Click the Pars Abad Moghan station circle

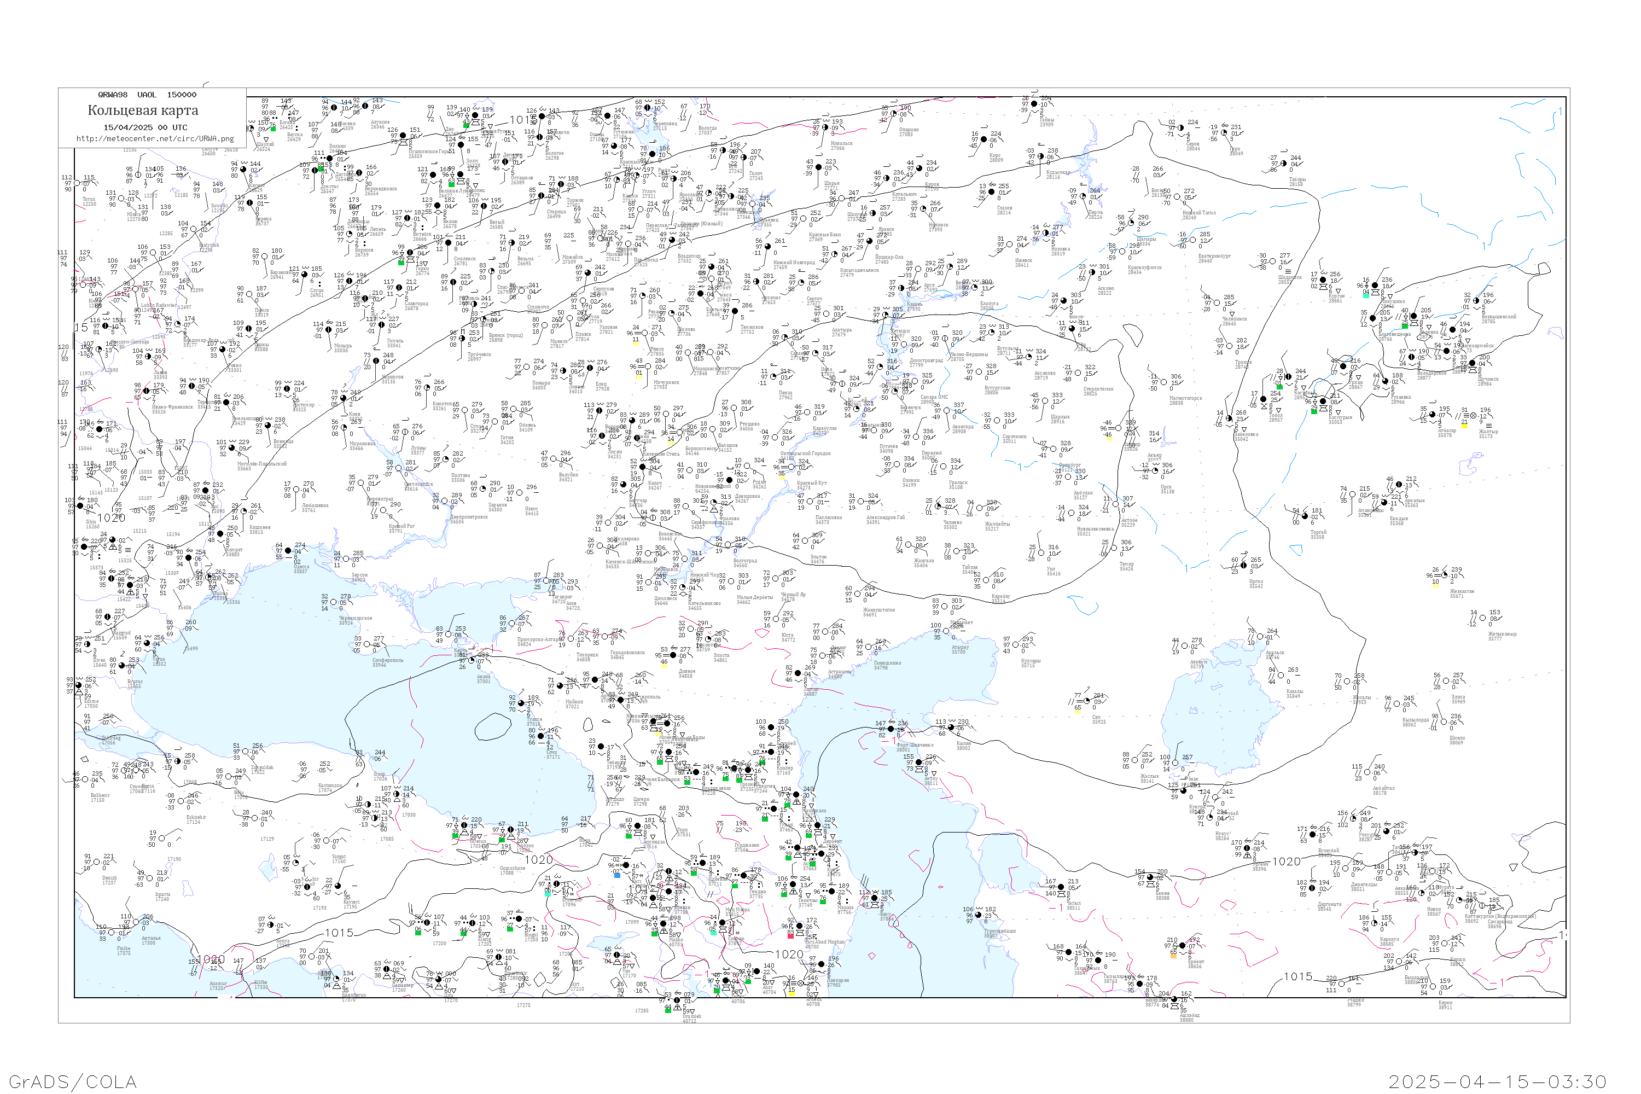(800, 927)
